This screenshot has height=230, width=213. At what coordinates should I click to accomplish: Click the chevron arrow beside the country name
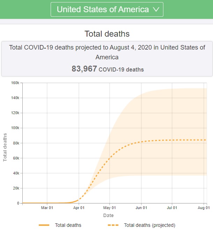pyautogui.click(x=156, y=10)
